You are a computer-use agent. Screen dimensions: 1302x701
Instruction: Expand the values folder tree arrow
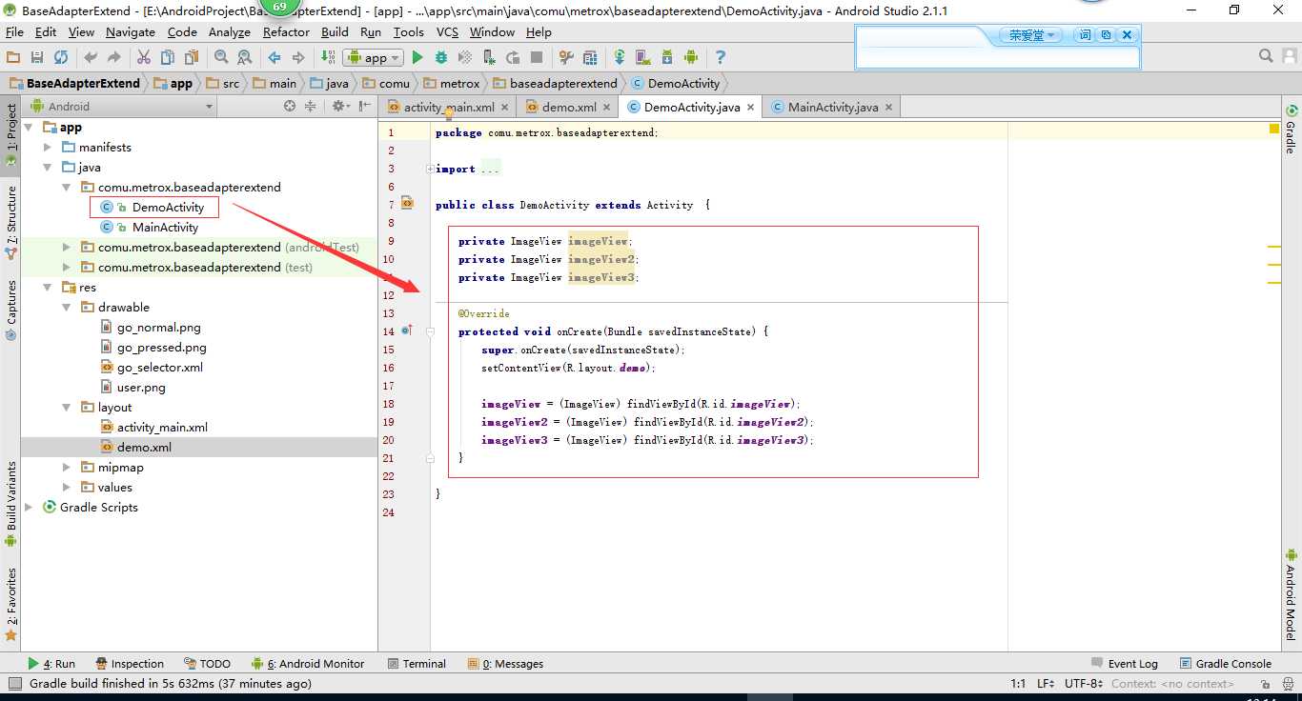click(x=67, y=487)
